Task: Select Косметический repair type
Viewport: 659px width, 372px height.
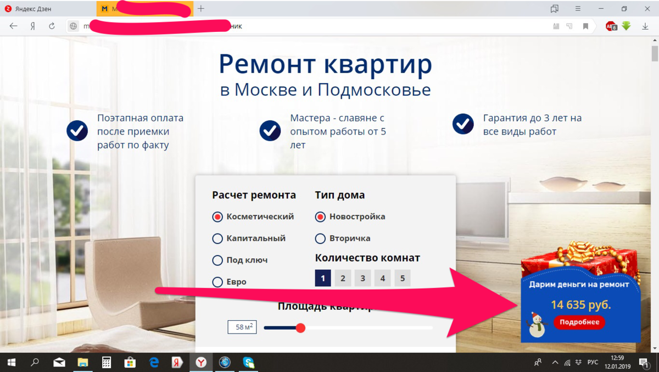Action: tap(253, 216)
